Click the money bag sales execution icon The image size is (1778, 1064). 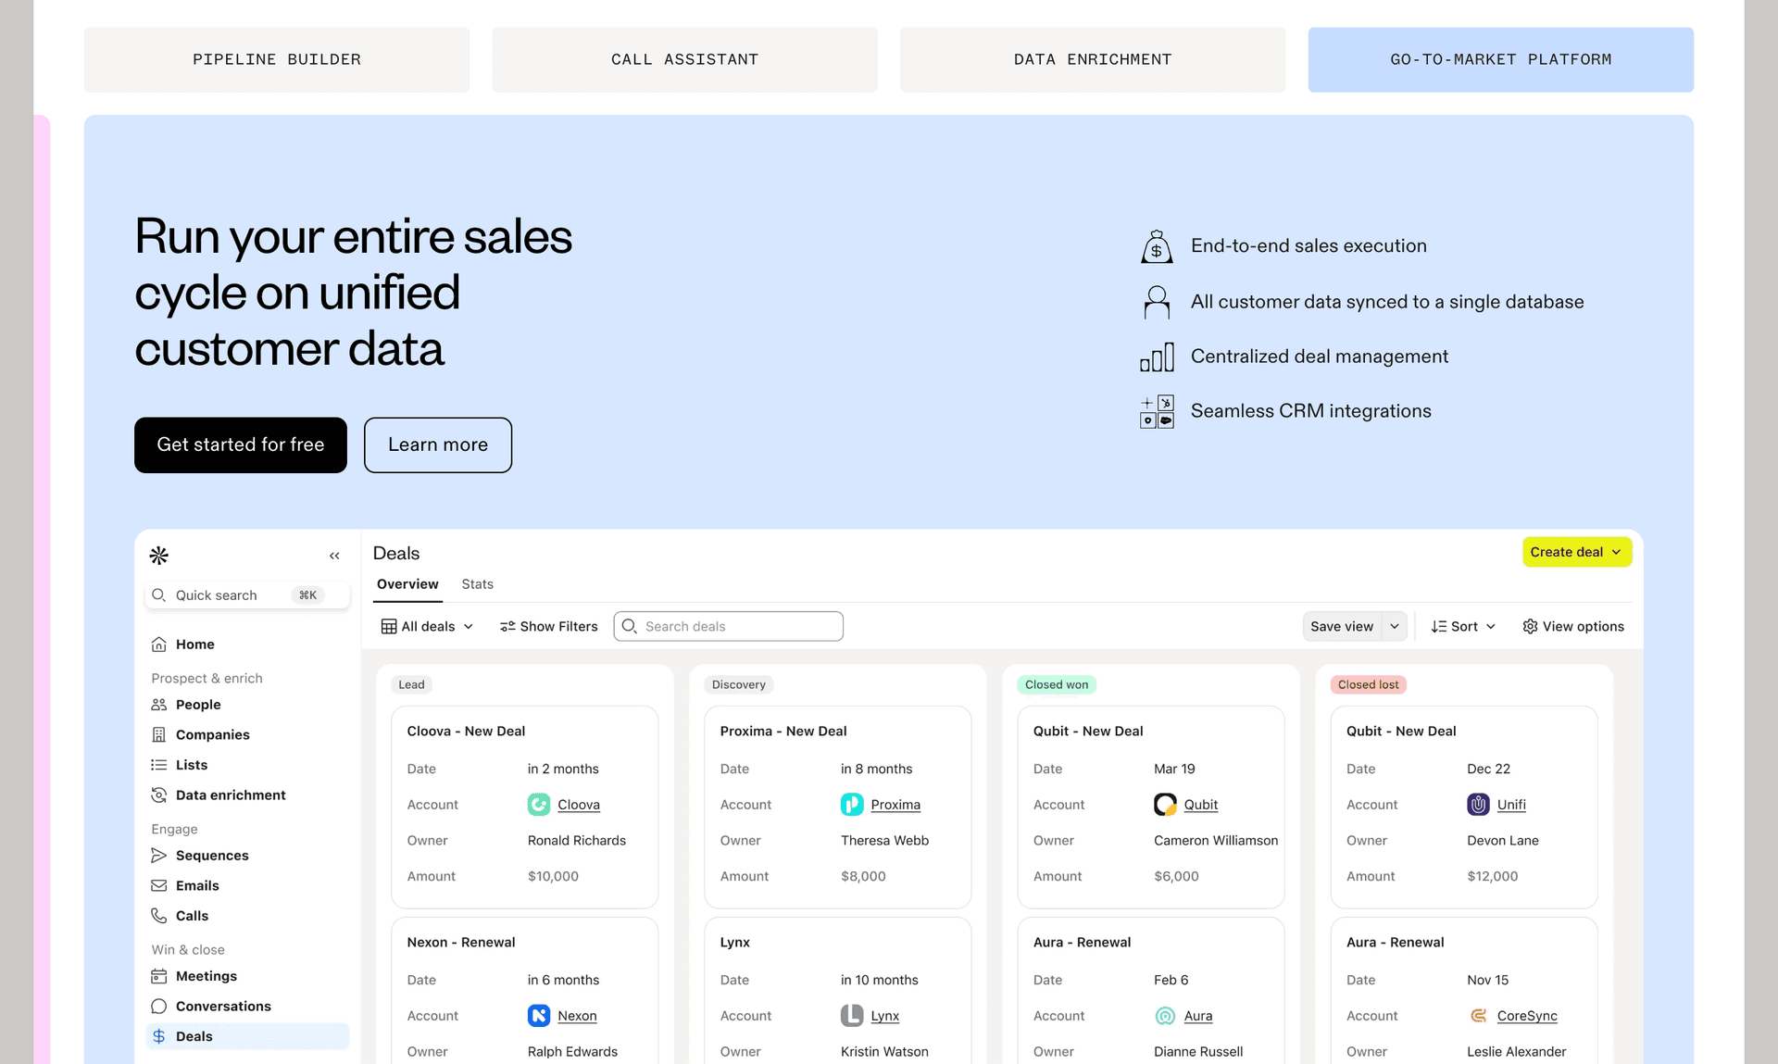(x=1157, y=246)
